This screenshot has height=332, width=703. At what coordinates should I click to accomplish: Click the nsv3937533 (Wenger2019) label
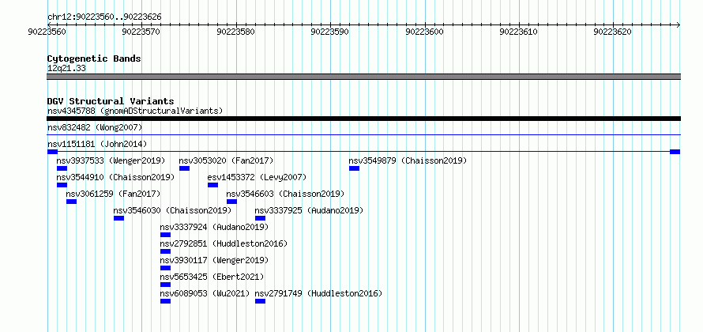(111, 160)
